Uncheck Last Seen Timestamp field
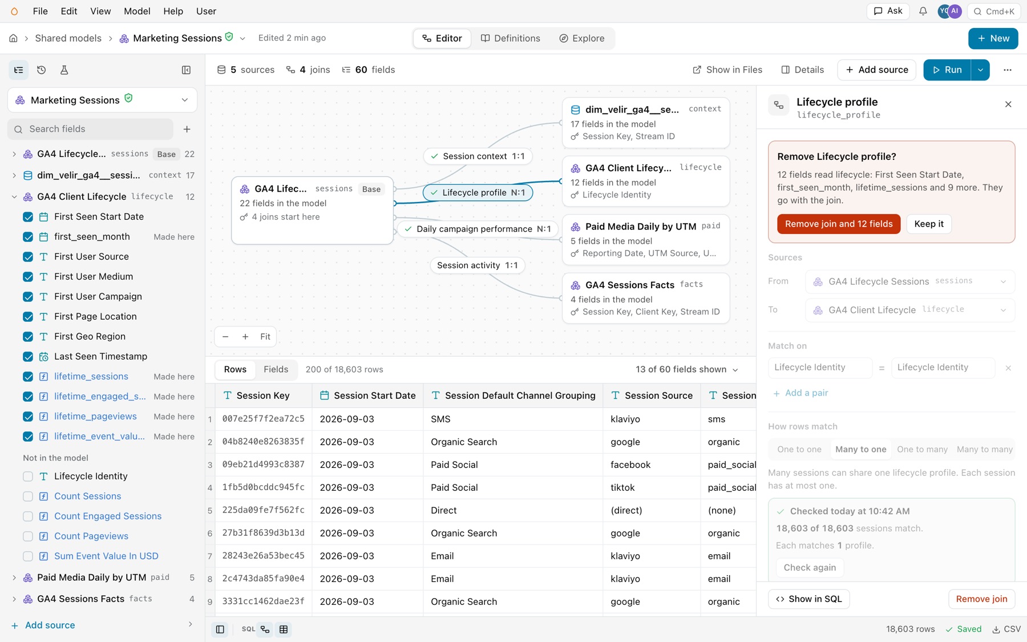Viewport: 1027px width, 642px height. (28, 357)
